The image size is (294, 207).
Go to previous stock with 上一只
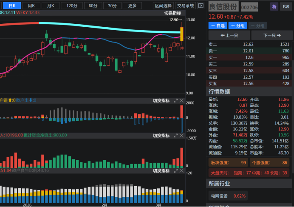(x=229, y=35)
